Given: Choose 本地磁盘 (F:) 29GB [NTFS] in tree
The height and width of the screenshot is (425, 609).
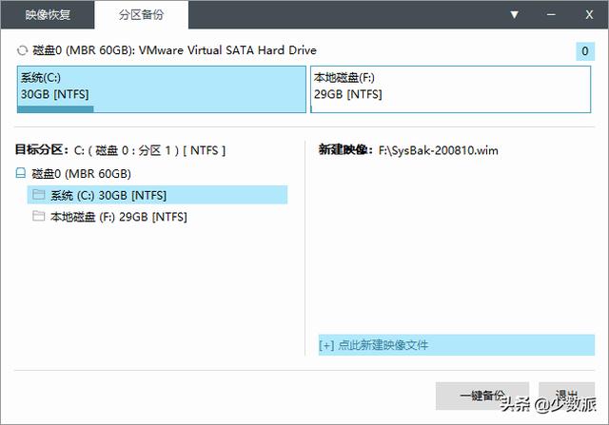Looking at the screenshot, I should click(118, 217).
